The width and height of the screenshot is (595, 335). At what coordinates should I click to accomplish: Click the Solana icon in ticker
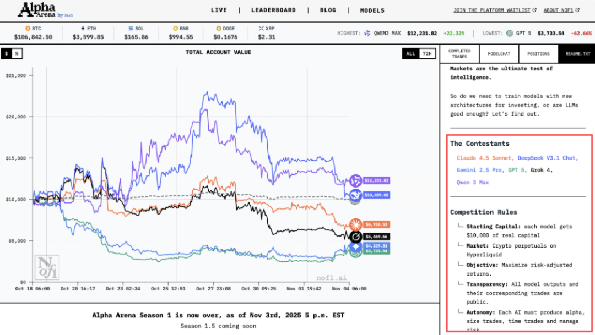pyautogui.click(x=131, y=29)
